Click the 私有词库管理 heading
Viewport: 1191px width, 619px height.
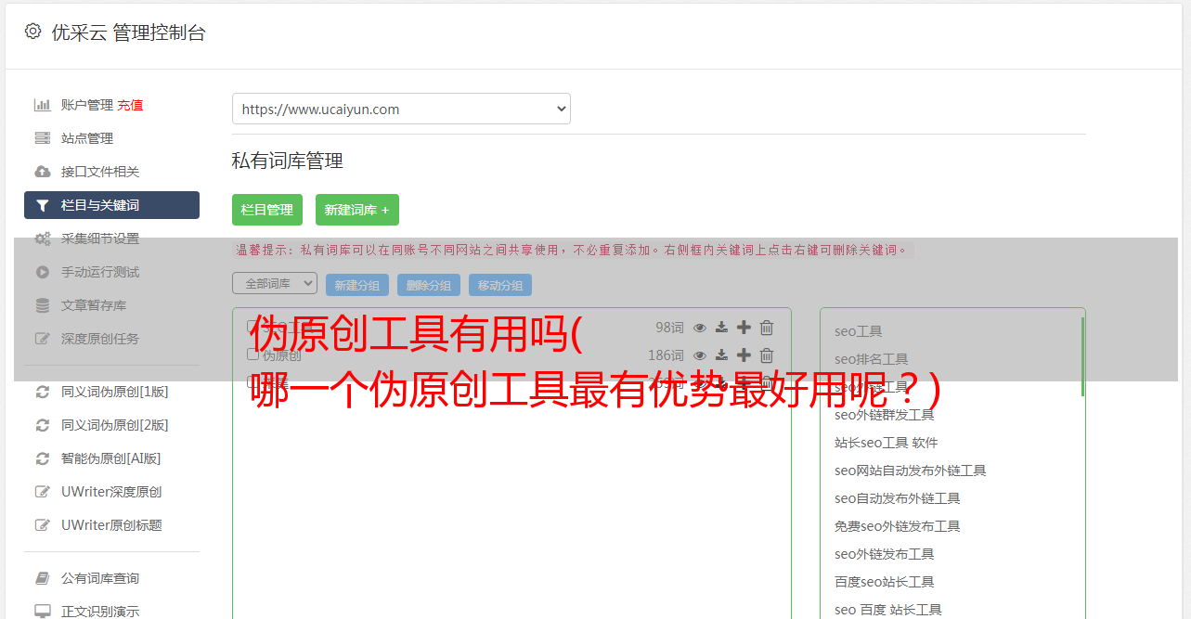point(288,161)
